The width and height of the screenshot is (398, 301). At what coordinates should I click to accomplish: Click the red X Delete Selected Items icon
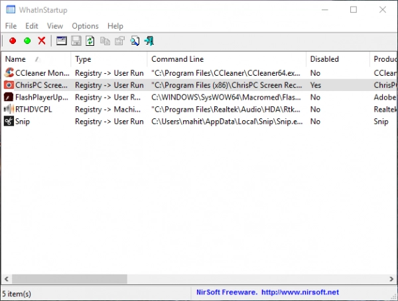[42, 41]
